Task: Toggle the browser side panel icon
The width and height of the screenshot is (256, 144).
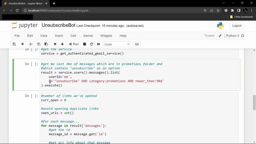Action: (x=239, y=10)
